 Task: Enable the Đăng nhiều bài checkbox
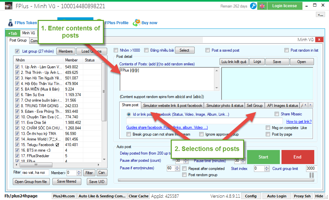click(x=146, y=50)
